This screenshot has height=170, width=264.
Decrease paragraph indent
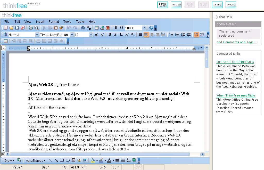pyautogui.click(x=183, y=35)
